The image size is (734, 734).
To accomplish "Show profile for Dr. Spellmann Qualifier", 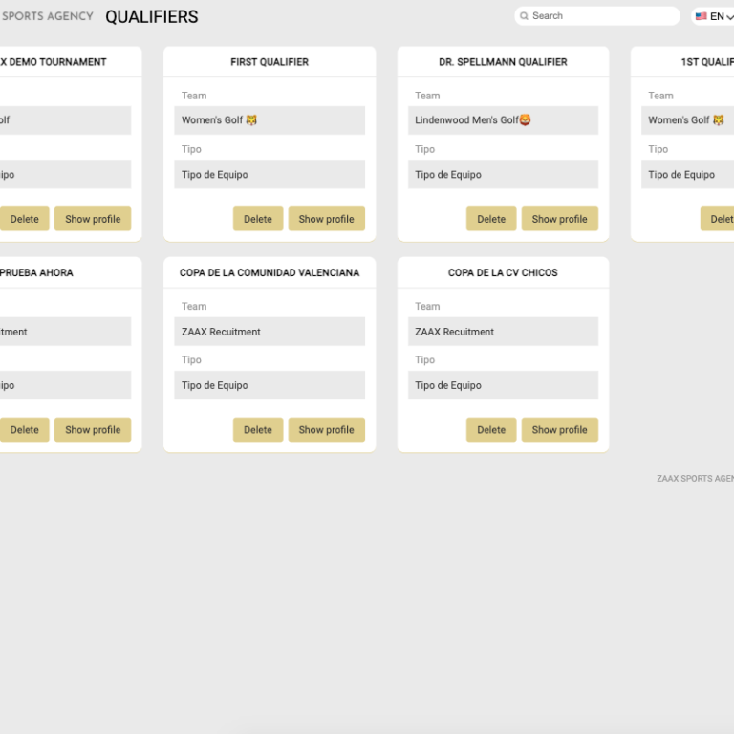I will click(559, 219).
